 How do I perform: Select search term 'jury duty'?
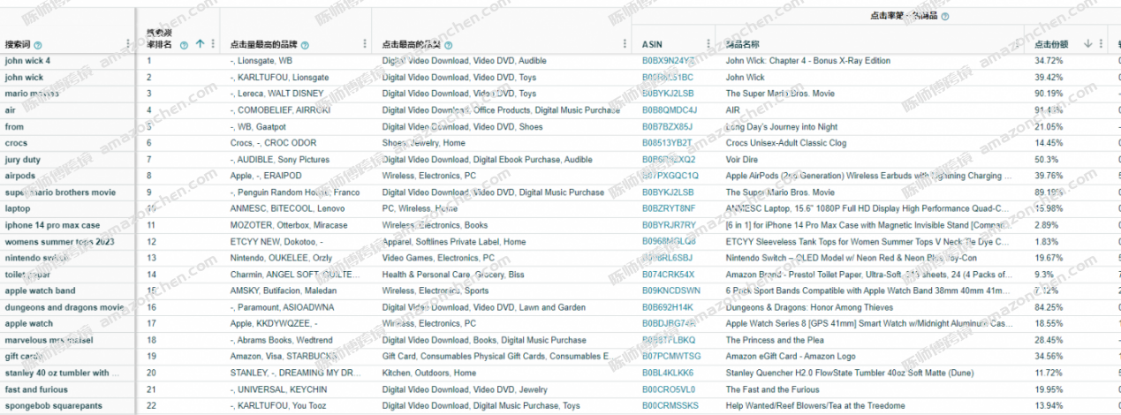point(22,160)
